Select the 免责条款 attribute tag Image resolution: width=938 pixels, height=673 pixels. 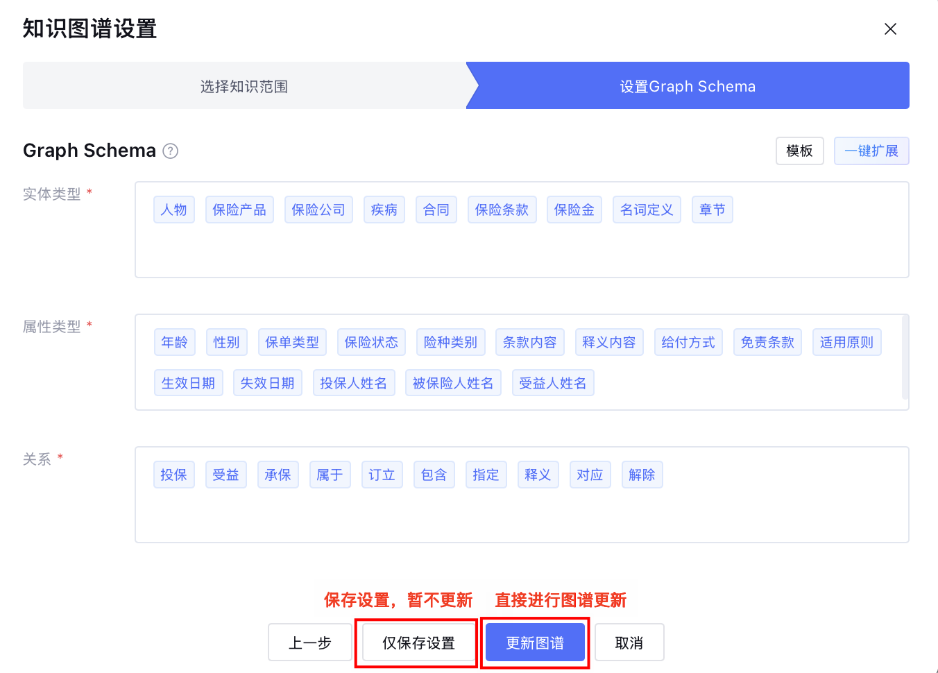[x=767, y=343]
